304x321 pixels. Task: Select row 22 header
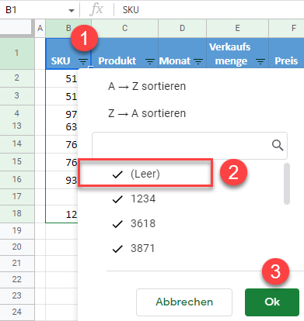pos(17,279)
